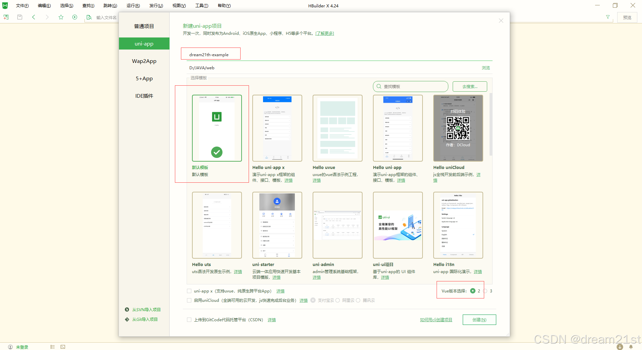The height and width of the screenshot is (350, 642).
Task: Go back with the left arrow icon
Action: pyautogui.click(x=34, y=17)
